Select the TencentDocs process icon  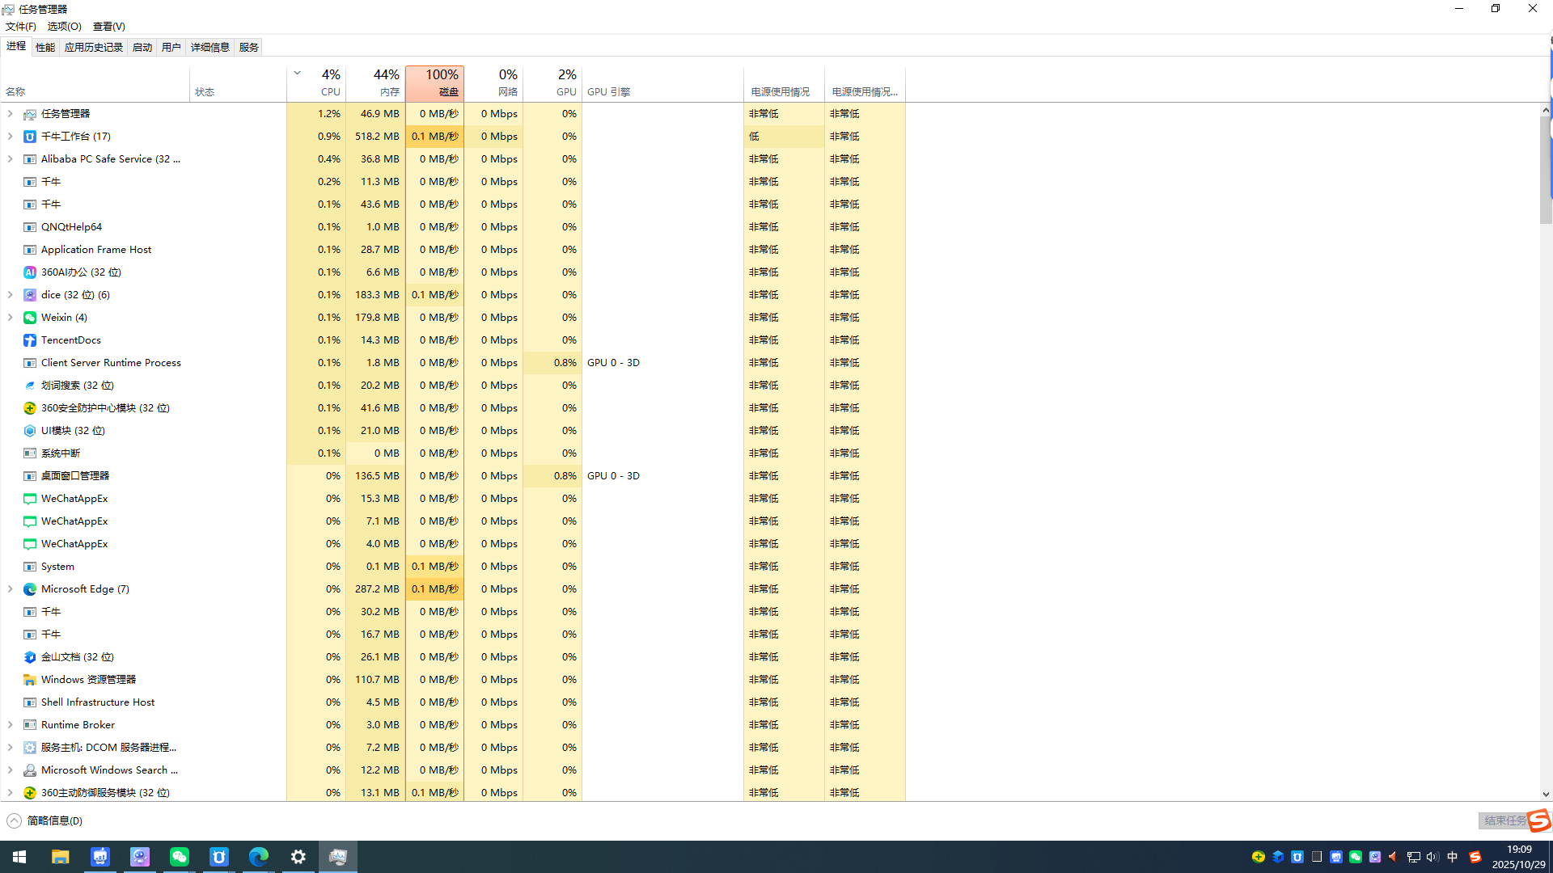point(30,340)
